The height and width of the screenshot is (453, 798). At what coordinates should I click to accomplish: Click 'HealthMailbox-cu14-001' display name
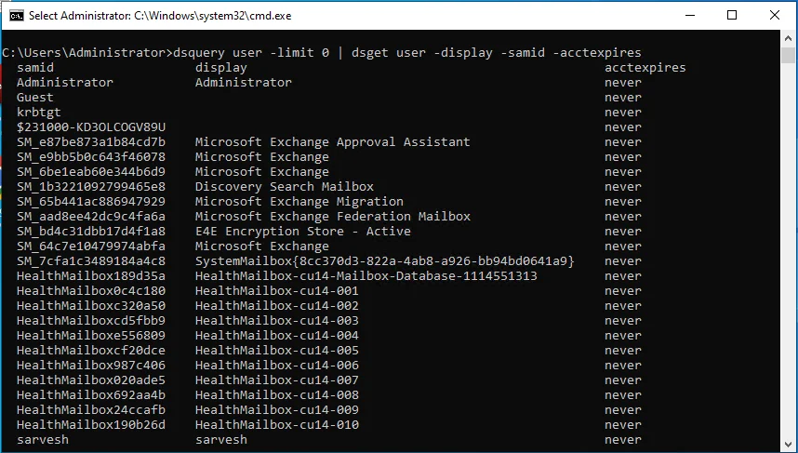tap(277, 290)
